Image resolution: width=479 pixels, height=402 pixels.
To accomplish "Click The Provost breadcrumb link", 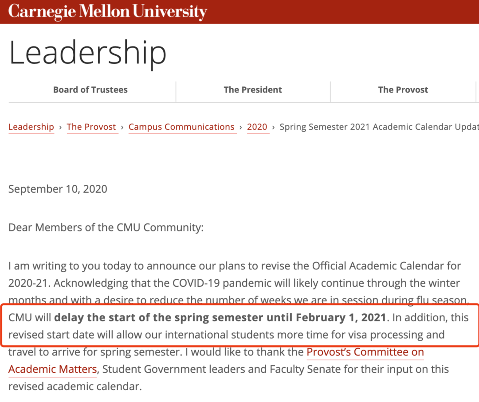I will (x=91, y=127).
